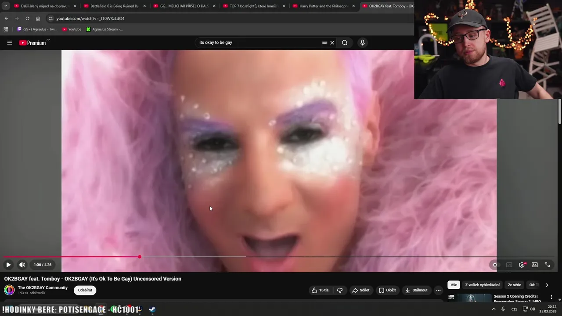Toggle the autoplay switch in player

click(496, 265)
